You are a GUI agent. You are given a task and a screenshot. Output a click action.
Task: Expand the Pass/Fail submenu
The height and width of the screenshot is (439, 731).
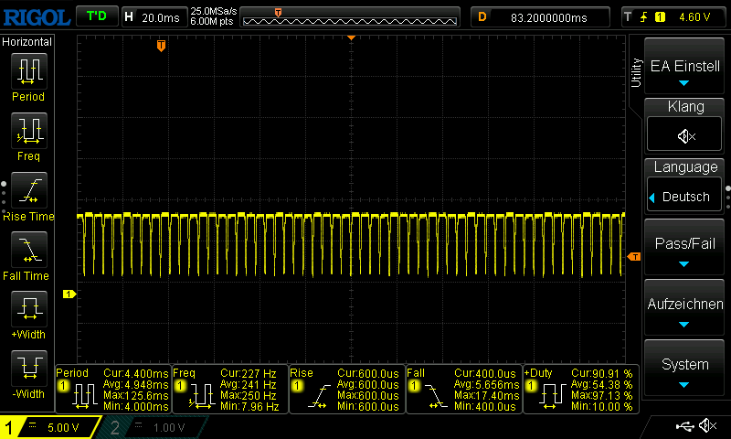click(x=685, y=247)
